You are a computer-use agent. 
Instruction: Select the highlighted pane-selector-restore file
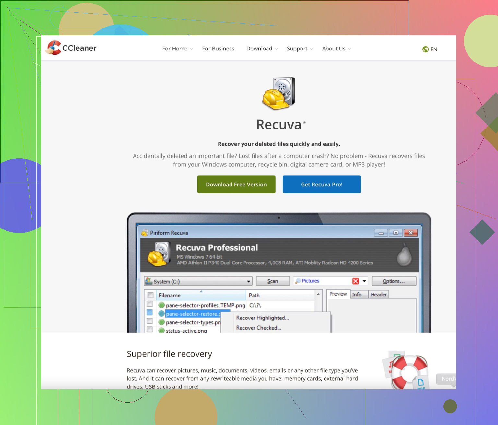pyautogui.click(x=193, y=314)
